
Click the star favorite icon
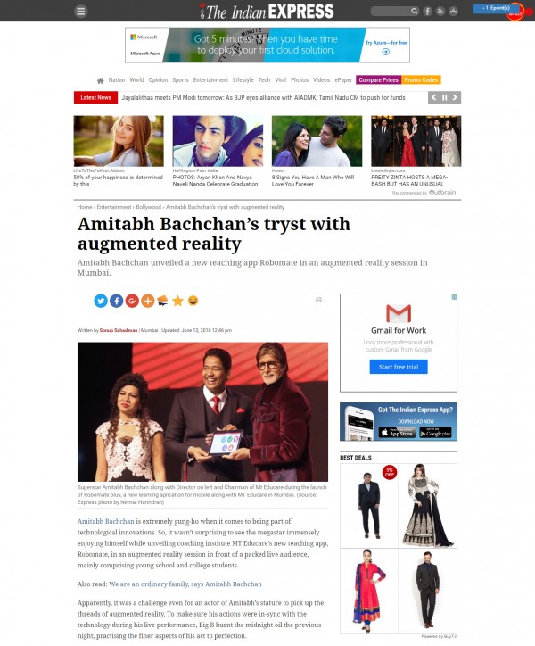178,301
